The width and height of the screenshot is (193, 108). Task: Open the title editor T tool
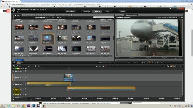tap(35, 66)
